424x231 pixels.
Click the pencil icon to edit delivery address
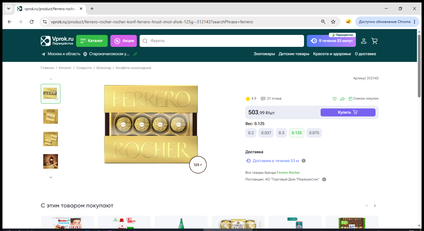click(x=135, y=54)
